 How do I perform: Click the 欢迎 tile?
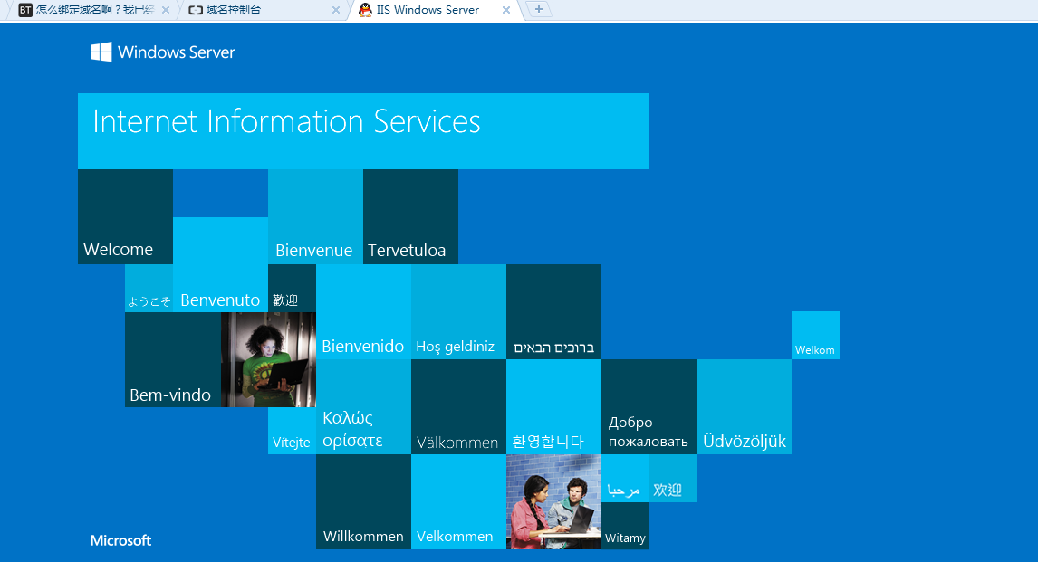pyautogui.click(x=673, y=478)
